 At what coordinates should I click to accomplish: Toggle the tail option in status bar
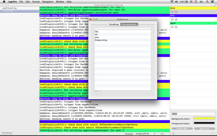click(162, 134)
